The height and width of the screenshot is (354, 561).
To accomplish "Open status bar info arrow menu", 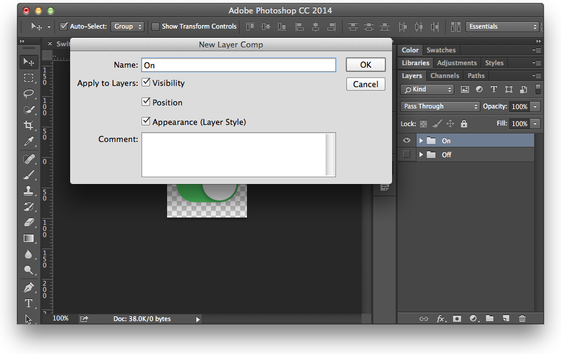I will [198, 319].
